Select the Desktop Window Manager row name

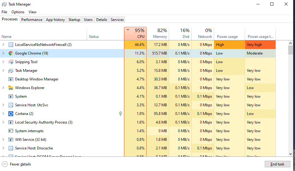pyautogui.click(x=37, y=79)
